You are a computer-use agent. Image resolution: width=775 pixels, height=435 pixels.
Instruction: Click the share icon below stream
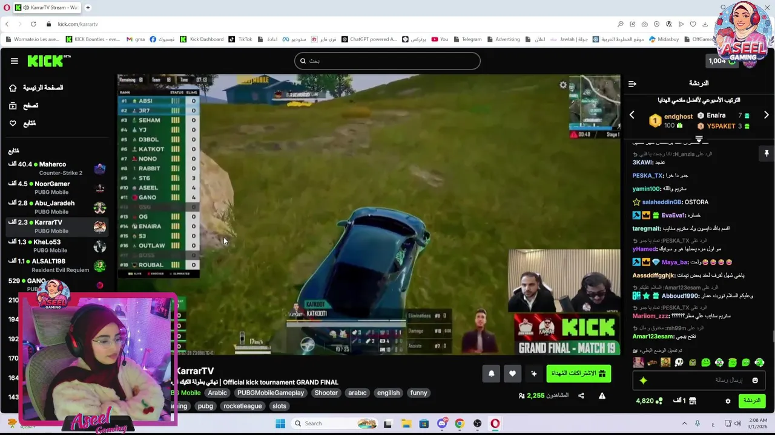[581, 396]
